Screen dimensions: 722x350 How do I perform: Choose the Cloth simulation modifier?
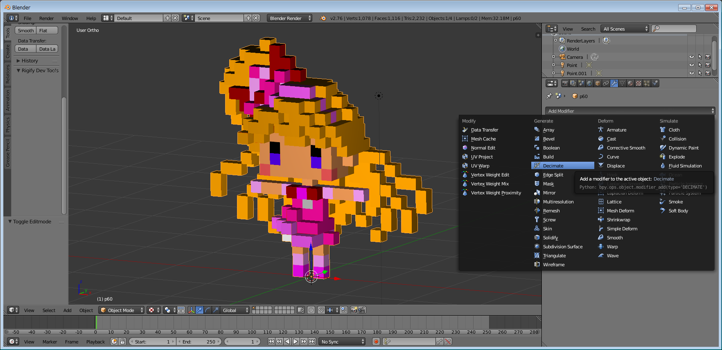pyautogui.click(x=674, y=129)
